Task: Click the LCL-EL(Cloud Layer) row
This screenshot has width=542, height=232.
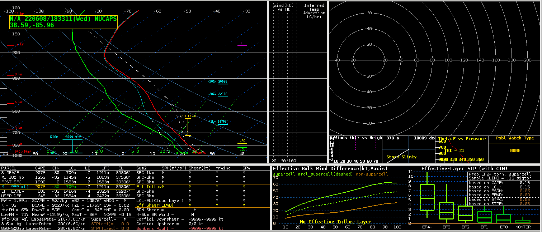Action: [203, 201]
